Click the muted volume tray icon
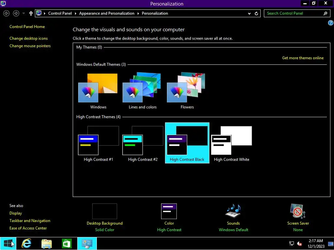Image resolution: width=334 pixels, height=250 pixels. pos(299,243)
